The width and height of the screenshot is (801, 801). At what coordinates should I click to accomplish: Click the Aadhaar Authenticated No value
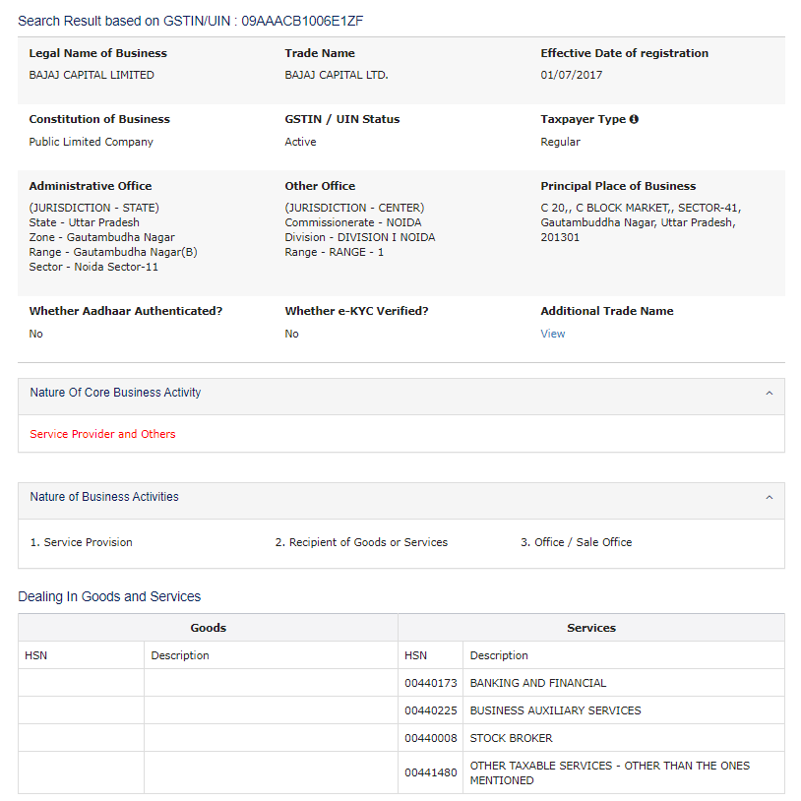coord(35,334)
